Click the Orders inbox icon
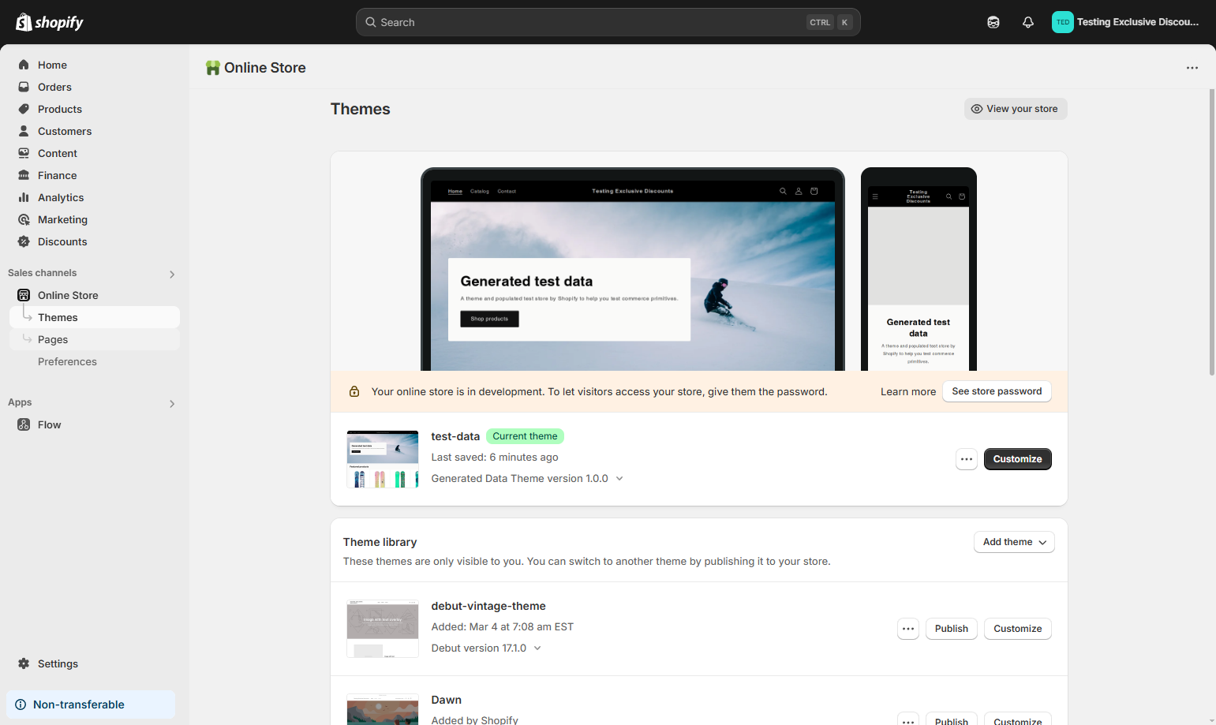Viewport: 1216px width, 725px height. [x=24, y=87]
